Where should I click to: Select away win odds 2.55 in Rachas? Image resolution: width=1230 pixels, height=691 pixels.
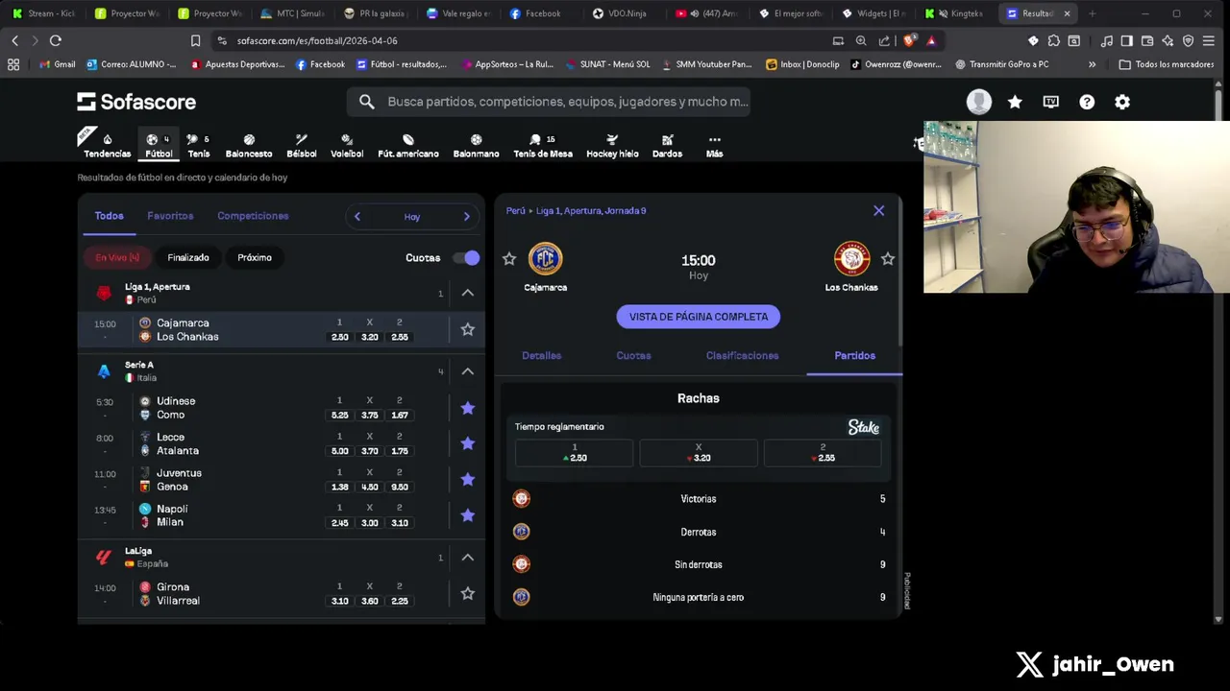point(823,453)
